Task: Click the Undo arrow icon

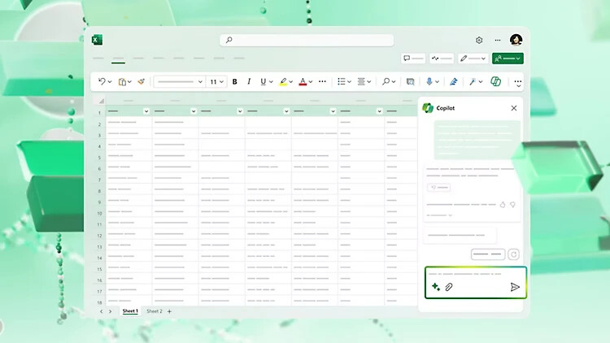Action: point(102,81)
